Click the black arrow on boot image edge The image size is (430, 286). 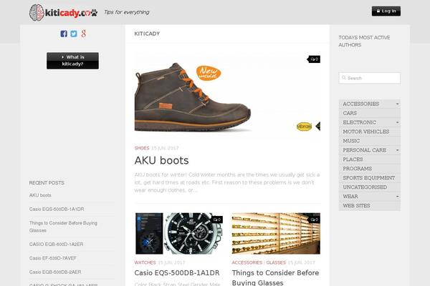[317, 126]
